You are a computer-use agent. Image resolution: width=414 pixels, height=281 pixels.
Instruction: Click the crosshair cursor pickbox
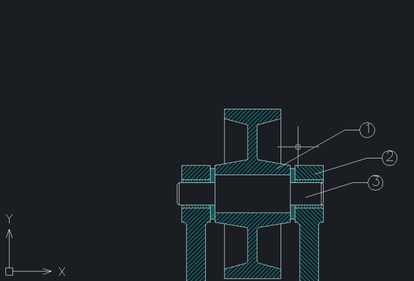(x=298, y=146)
